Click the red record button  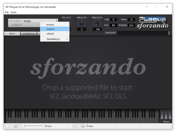[74, 126]
